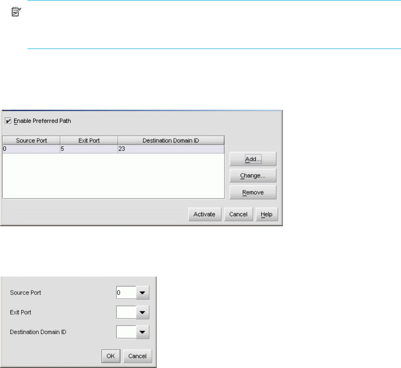
Task: Click the Exit Port column header
Action: click(x=89, y=140)
